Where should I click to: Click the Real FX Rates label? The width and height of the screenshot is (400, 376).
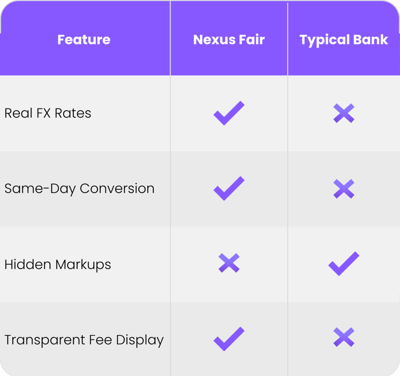point(48,113)
